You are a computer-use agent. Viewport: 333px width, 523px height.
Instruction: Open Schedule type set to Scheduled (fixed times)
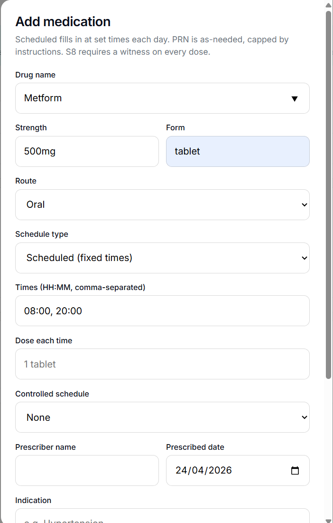(x=162, y=258)
